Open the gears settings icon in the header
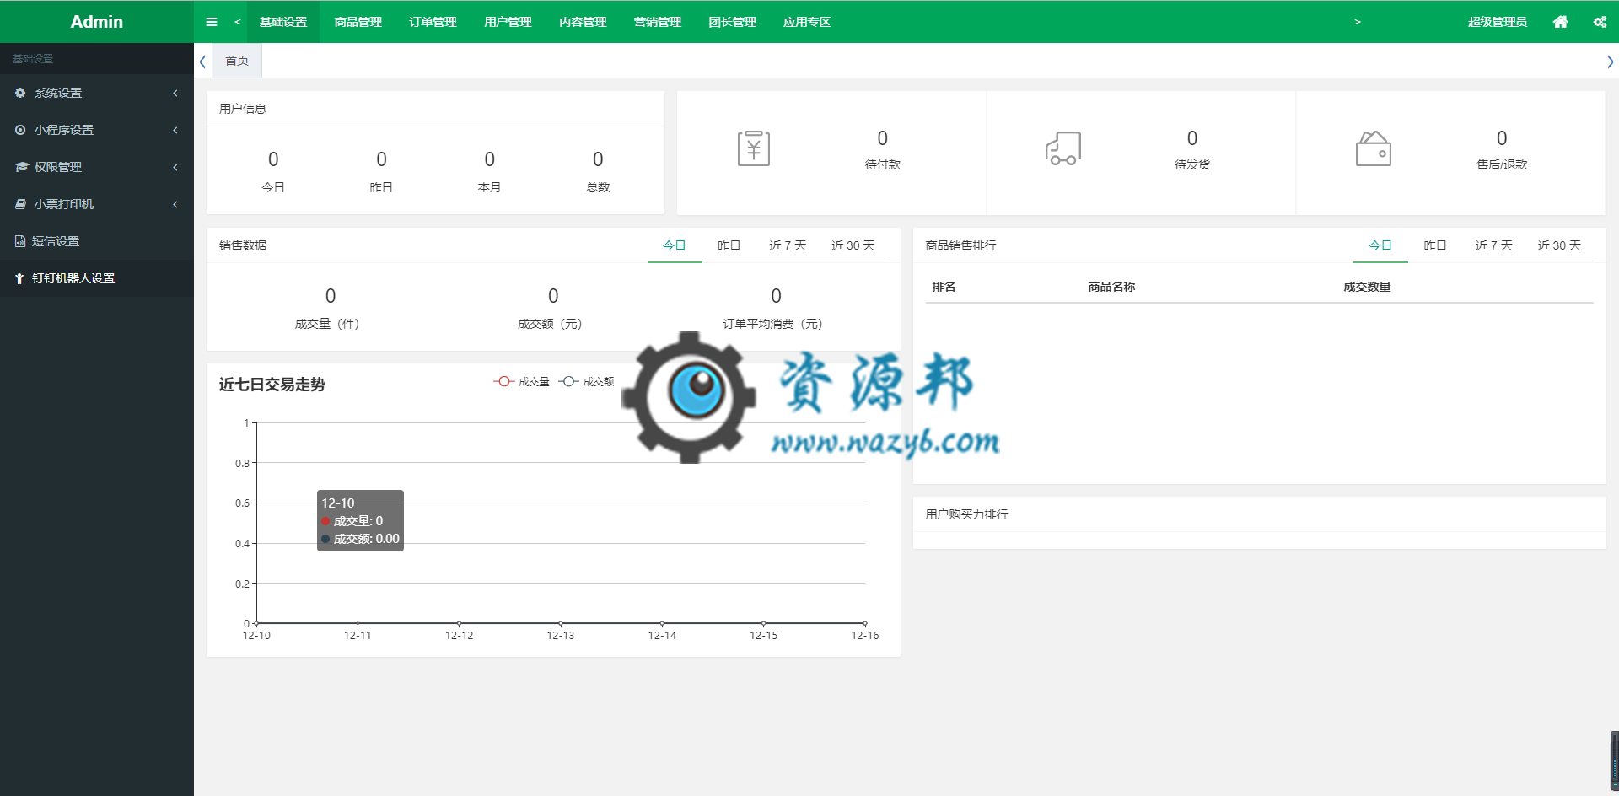 pyautogui.click(x=1600, y=22)
